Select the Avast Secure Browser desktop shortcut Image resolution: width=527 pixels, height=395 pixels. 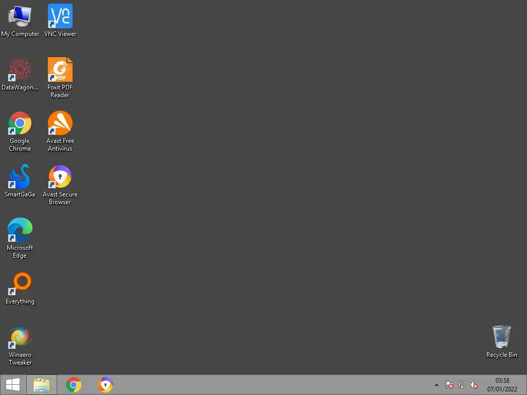pos(60,185)
